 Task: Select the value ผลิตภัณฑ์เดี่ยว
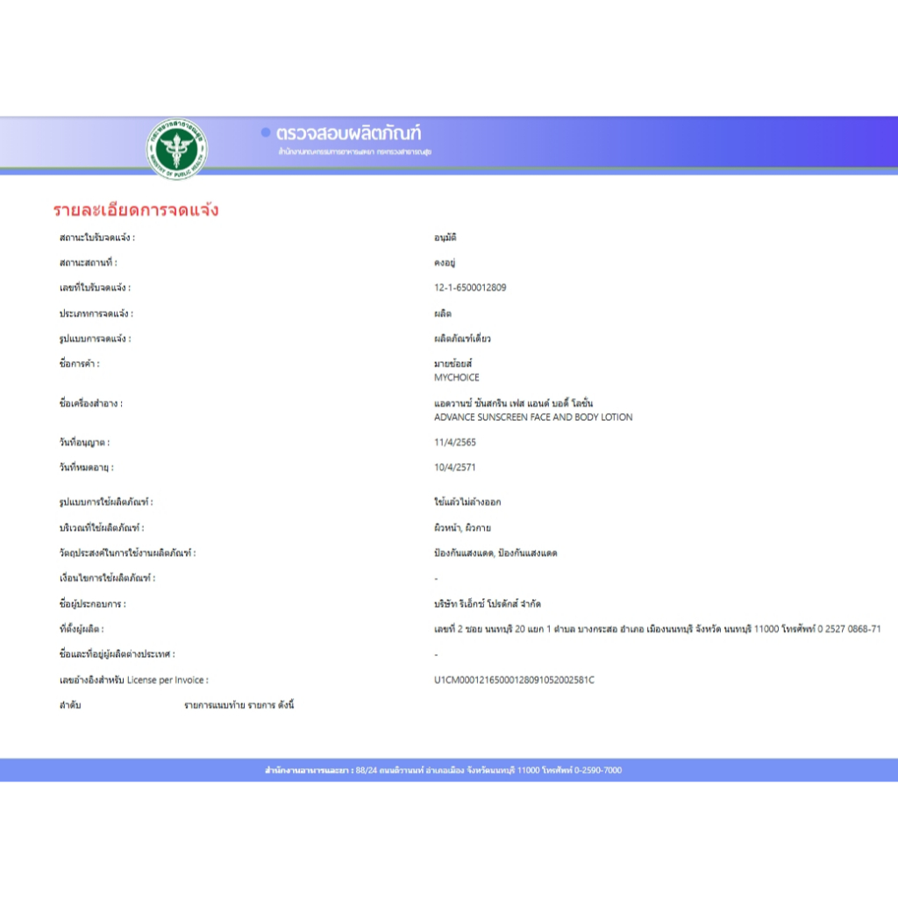point(462,339)
